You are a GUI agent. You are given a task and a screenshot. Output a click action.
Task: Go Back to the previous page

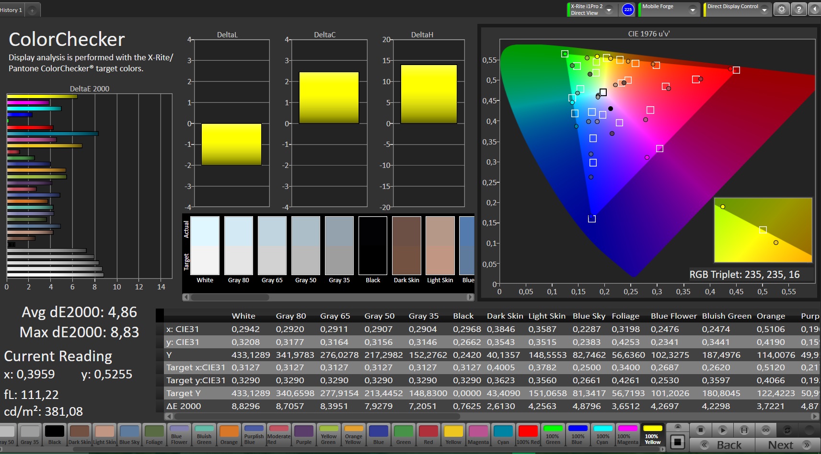[x=722, y=445]
